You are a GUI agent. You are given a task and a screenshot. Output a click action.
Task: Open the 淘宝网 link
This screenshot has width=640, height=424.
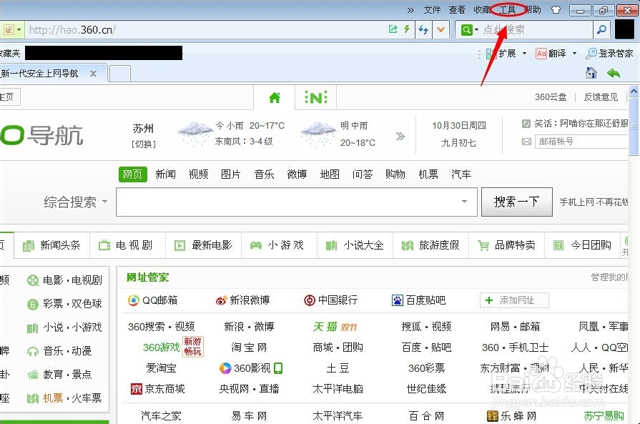click(249, 347)
